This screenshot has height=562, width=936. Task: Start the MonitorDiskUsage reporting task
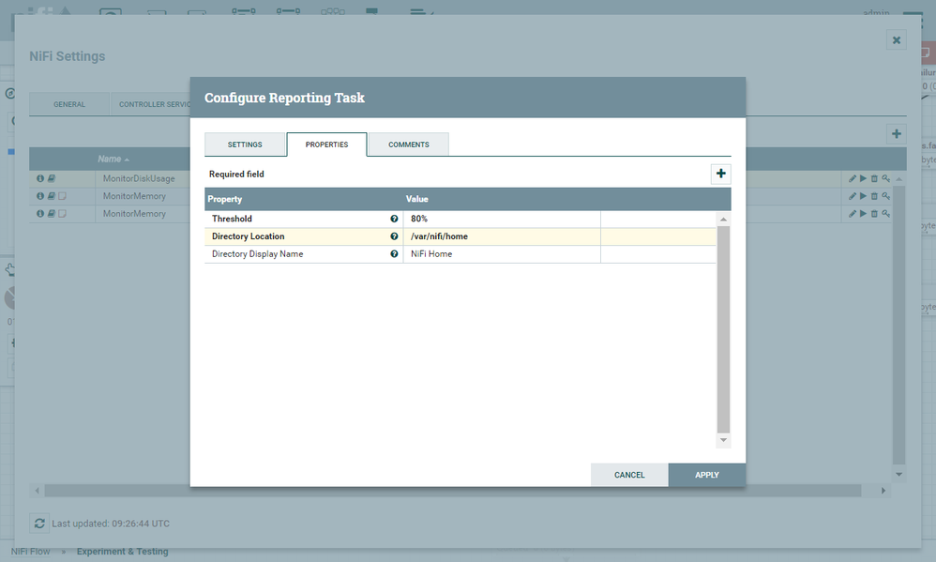coord(863,178)
